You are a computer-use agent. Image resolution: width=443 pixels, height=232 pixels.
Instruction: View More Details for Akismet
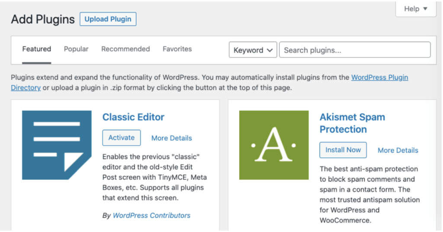click(x=398, y=150)
